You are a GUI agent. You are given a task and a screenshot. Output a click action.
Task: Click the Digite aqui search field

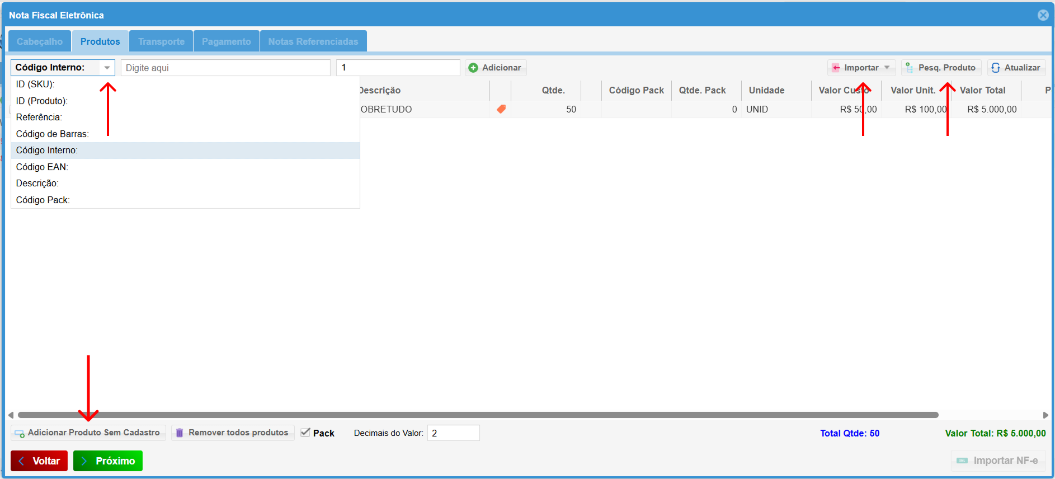225,68
